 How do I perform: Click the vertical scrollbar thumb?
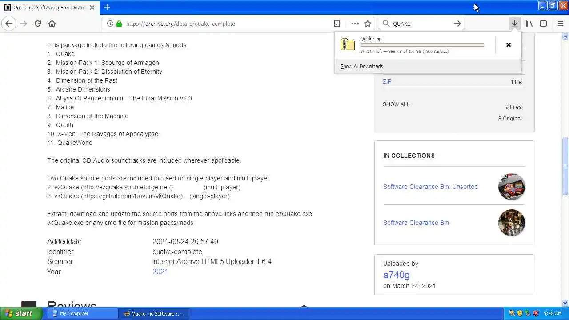click(565, 167)
